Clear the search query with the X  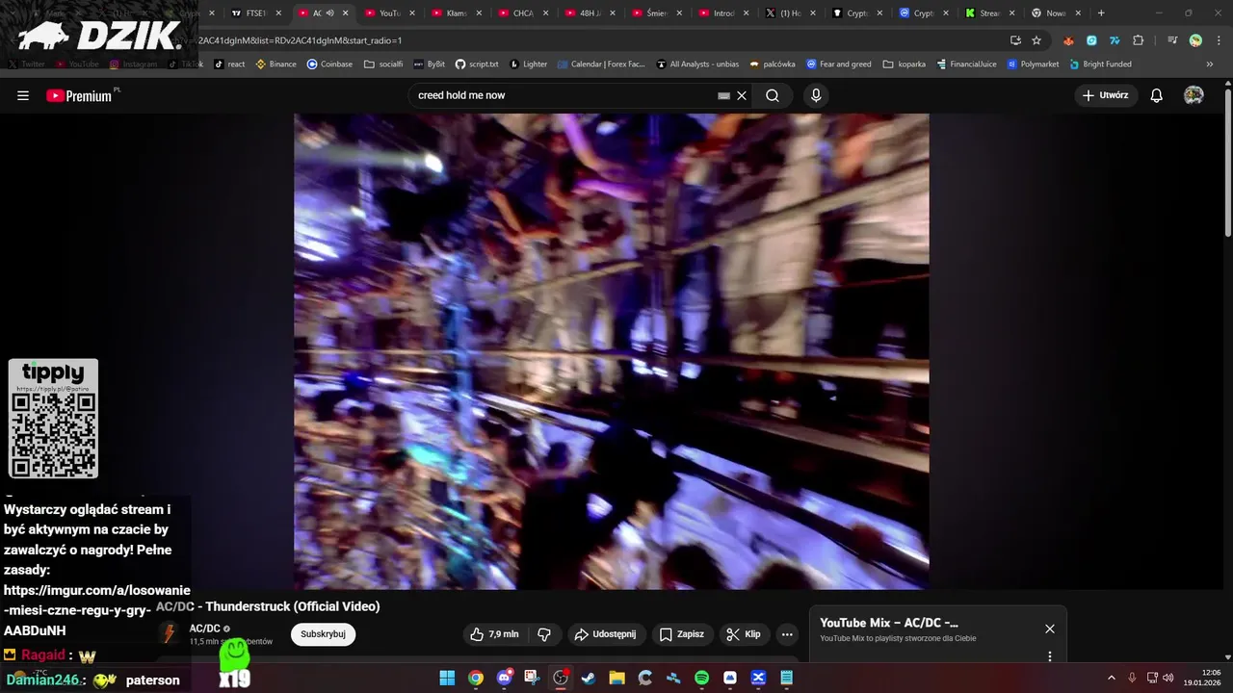pyautogui.click(x=742, y=95)
